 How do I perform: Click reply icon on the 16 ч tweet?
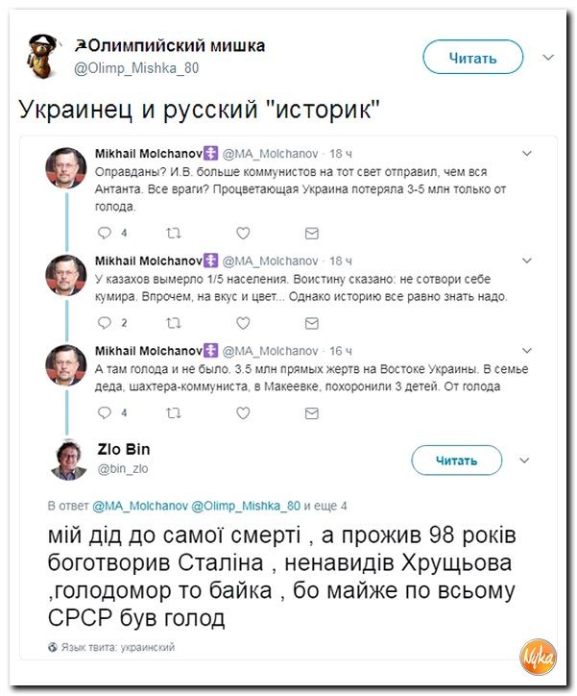(x=104, y=412)
